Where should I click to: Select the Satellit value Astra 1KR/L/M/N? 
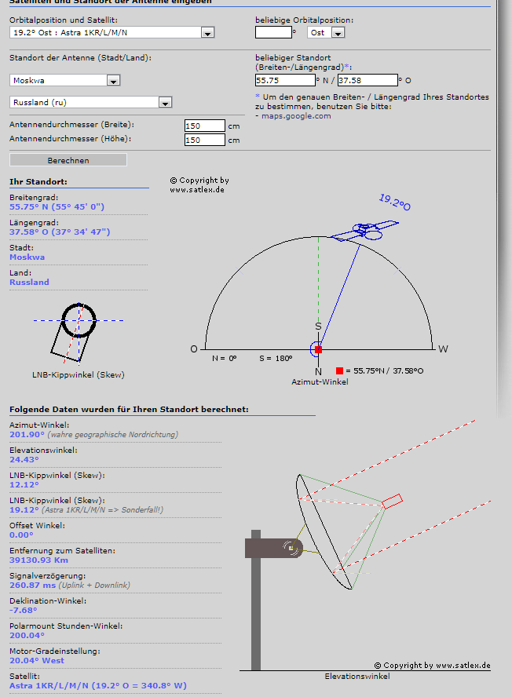click(x=98, y=685)
